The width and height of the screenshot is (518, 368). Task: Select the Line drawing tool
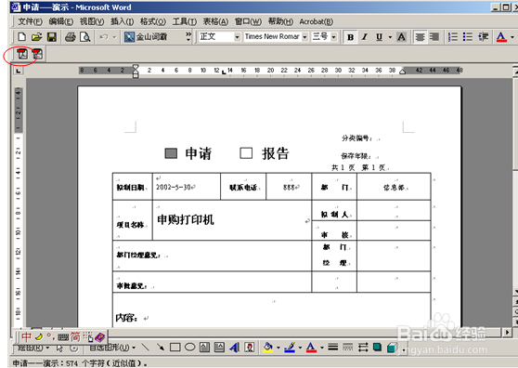145,348
